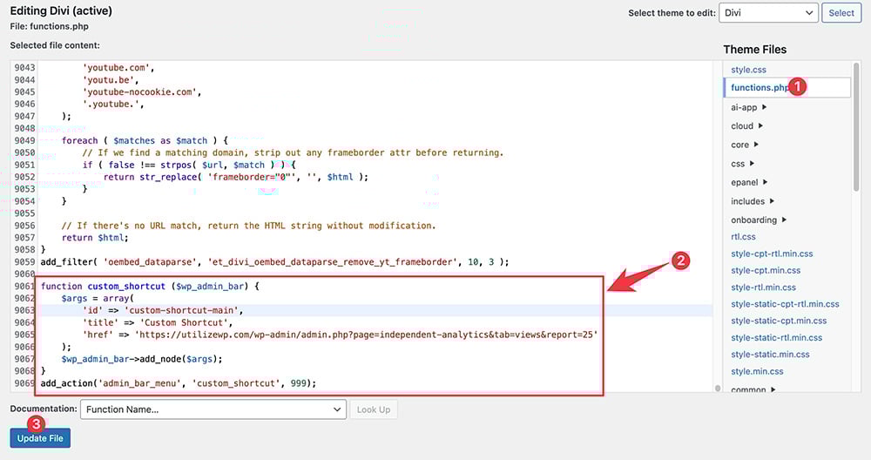Viewport: 871px width, 460px height.
Task: Click the Theme Files list scrollbar
Action: tap(856, 128)
